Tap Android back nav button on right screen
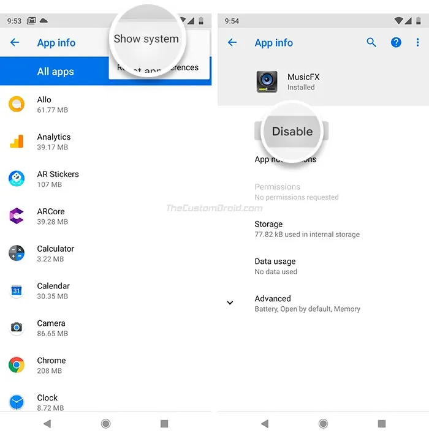This screenshot has width=429, height=436. (x=265, y=424)
